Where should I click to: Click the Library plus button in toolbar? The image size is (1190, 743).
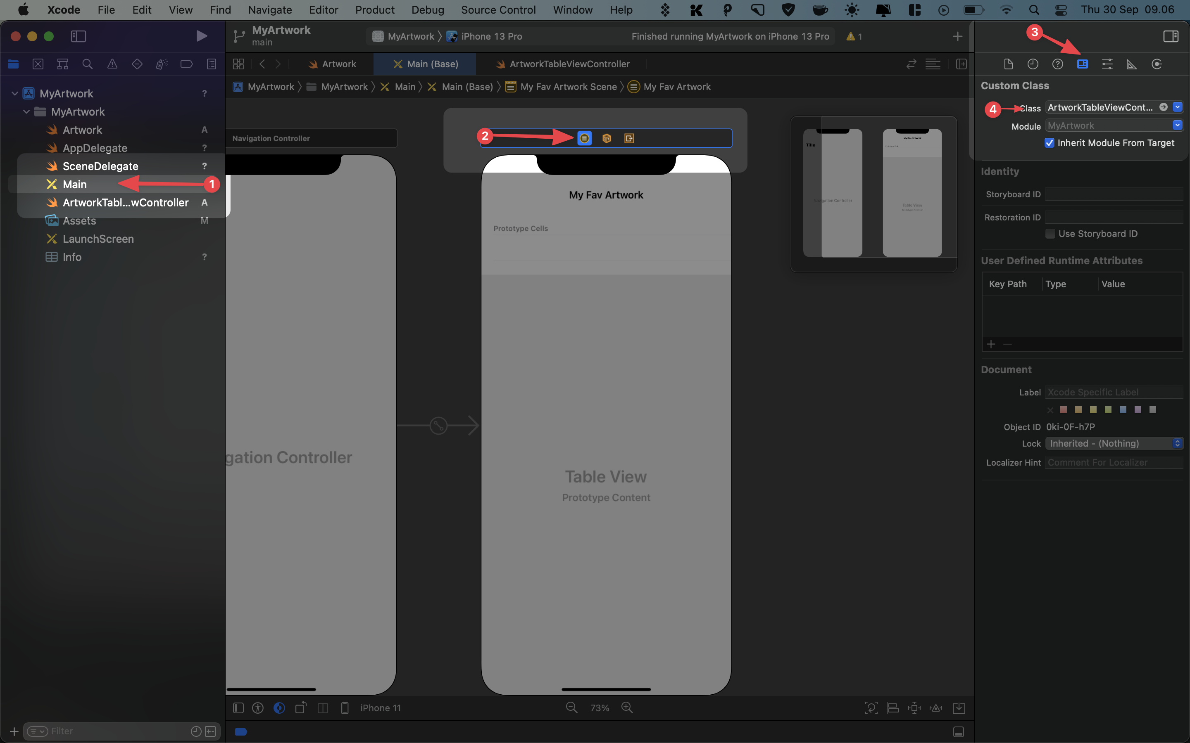957,36
